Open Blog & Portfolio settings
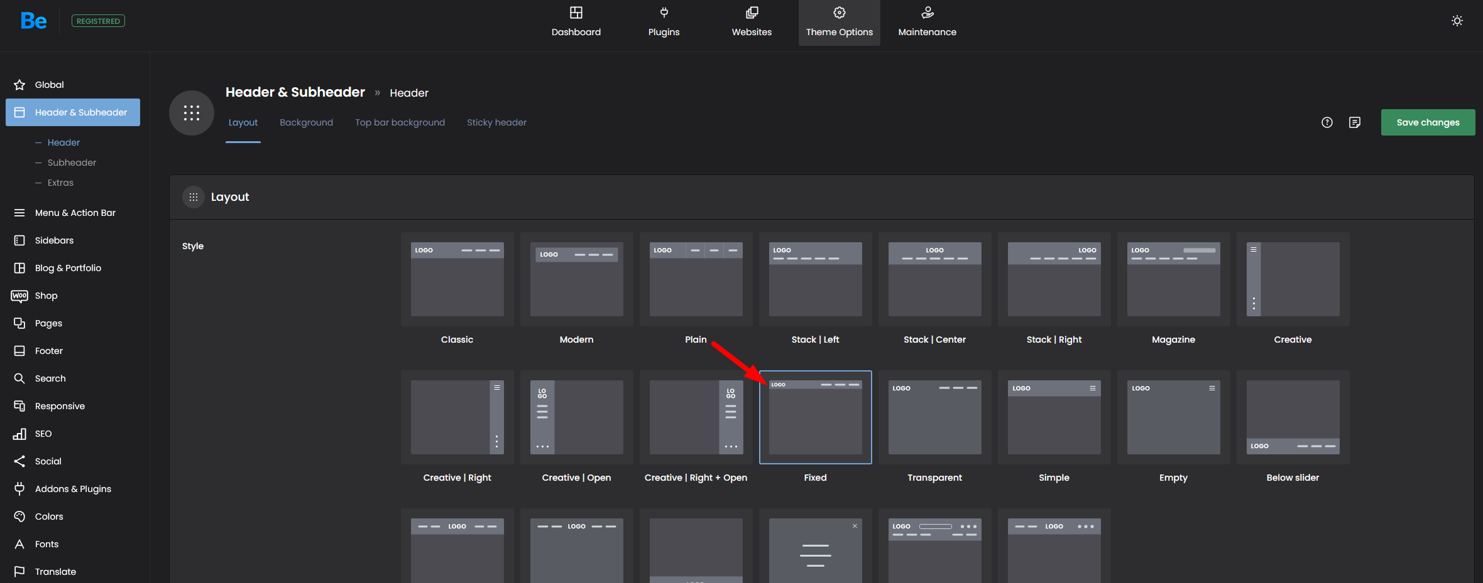This screenshot has width=1483, height=583. 73,268
